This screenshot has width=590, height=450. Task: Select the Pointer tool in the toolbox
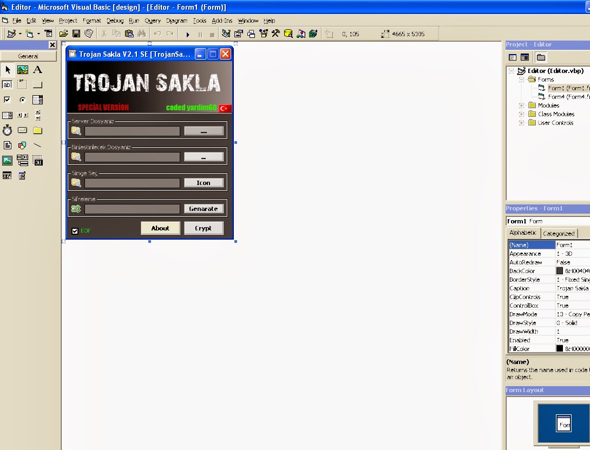(8, 70)
